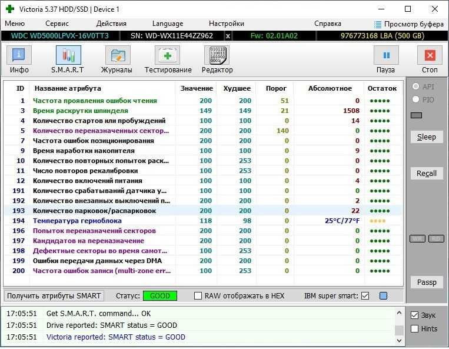This screenshot has width=449, height=349.
Task: Click drive model WDC WD5000LPVX-16V0TT3
Action: (x=60, y=36)
